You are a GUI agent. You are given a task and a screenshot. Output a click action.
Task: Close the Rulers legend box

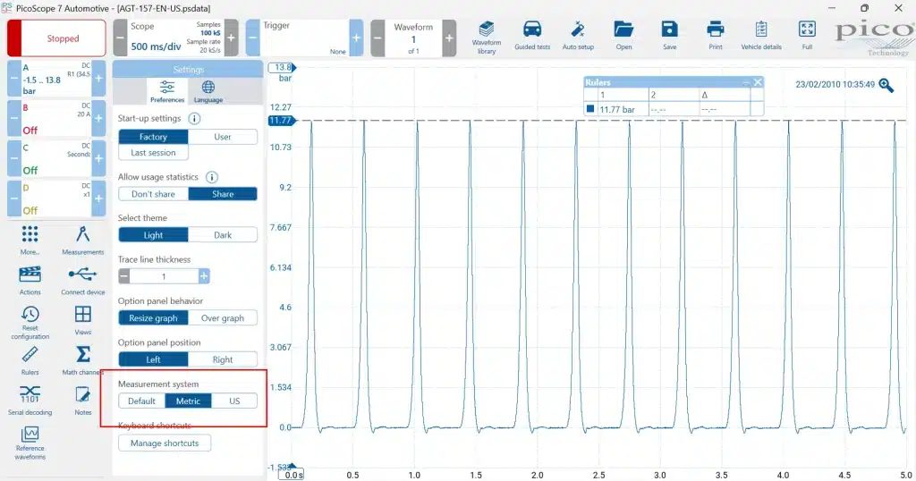coord(758,82)
